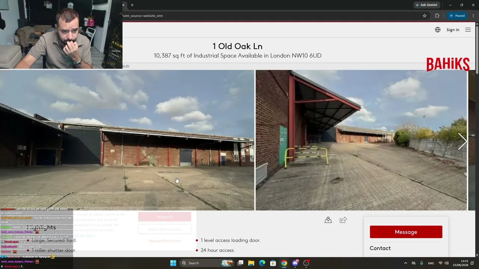Click the "Contact" heading
The width and height of the screenshot is (479, 269).
point(380,248)
